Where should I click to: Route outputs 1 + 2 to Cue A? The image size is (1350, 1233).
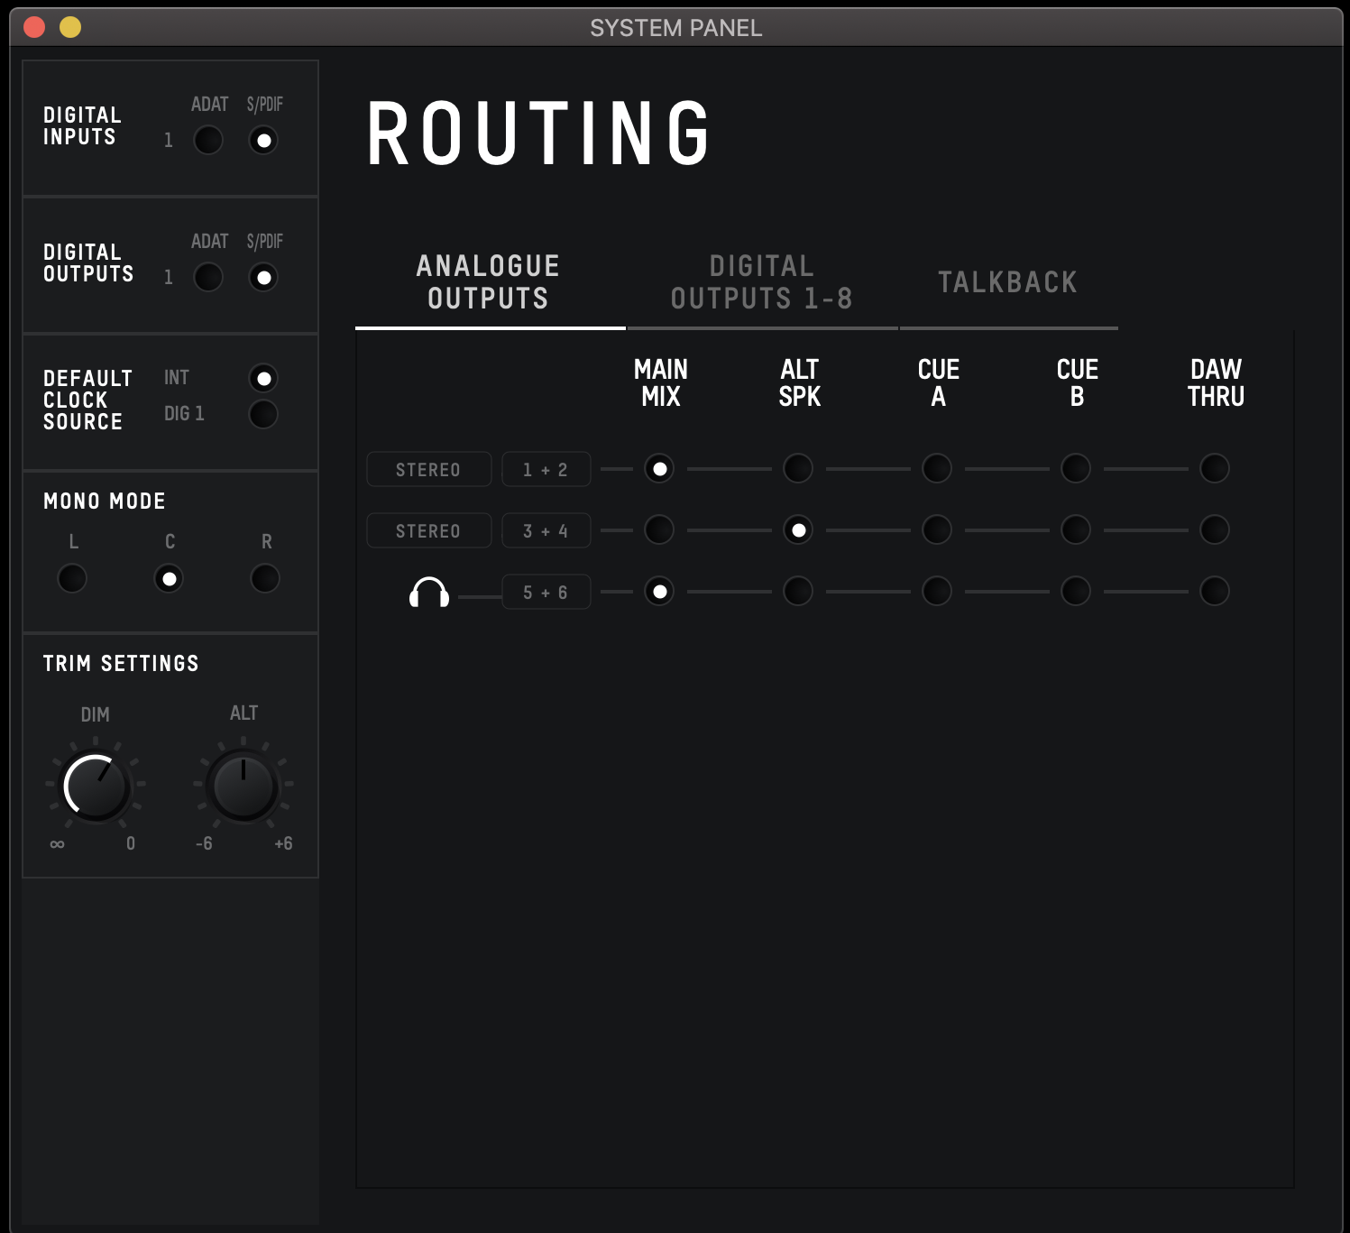[x=937, y=469]
